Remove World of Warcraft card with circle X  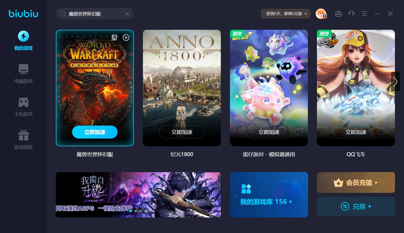click(x=126, y=38)
